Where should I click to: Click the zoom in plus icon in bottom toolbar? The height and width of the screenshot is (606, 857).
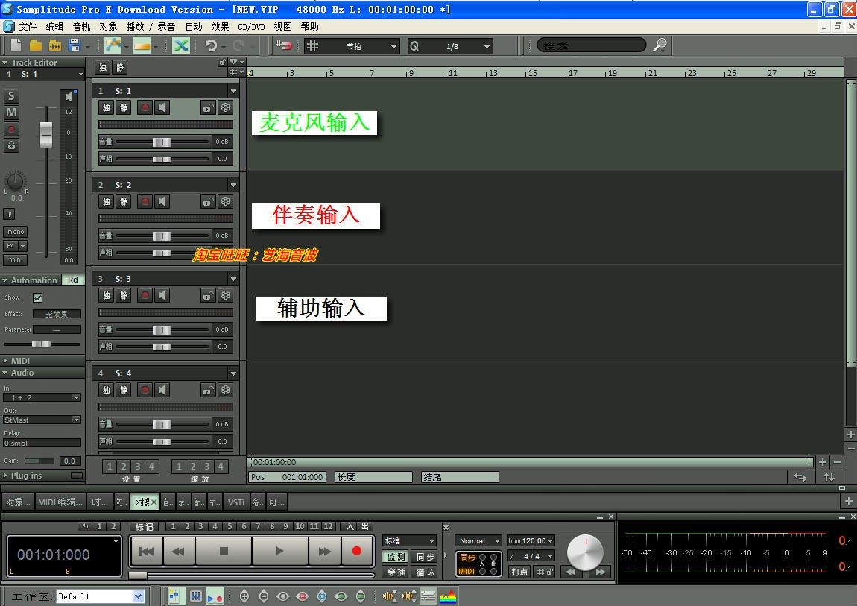coord(244,596)
